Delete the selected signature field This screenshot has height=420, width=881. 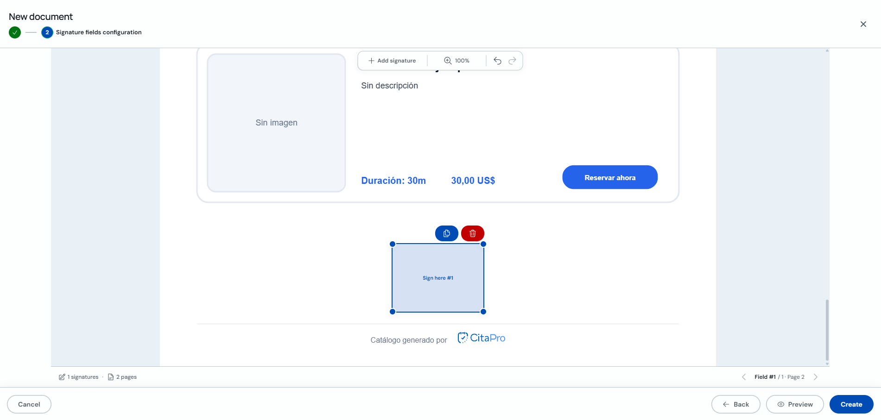coord(473,233)
